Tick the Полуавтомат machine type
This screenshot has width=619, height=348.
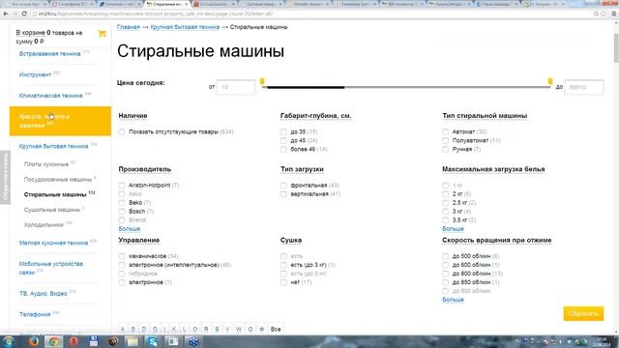click(445, 140)
